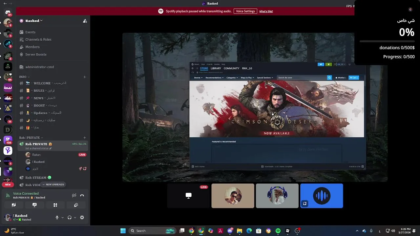Expand the Steam Recommendations dropdown
The image size is (420, 236).
[214, 78]
